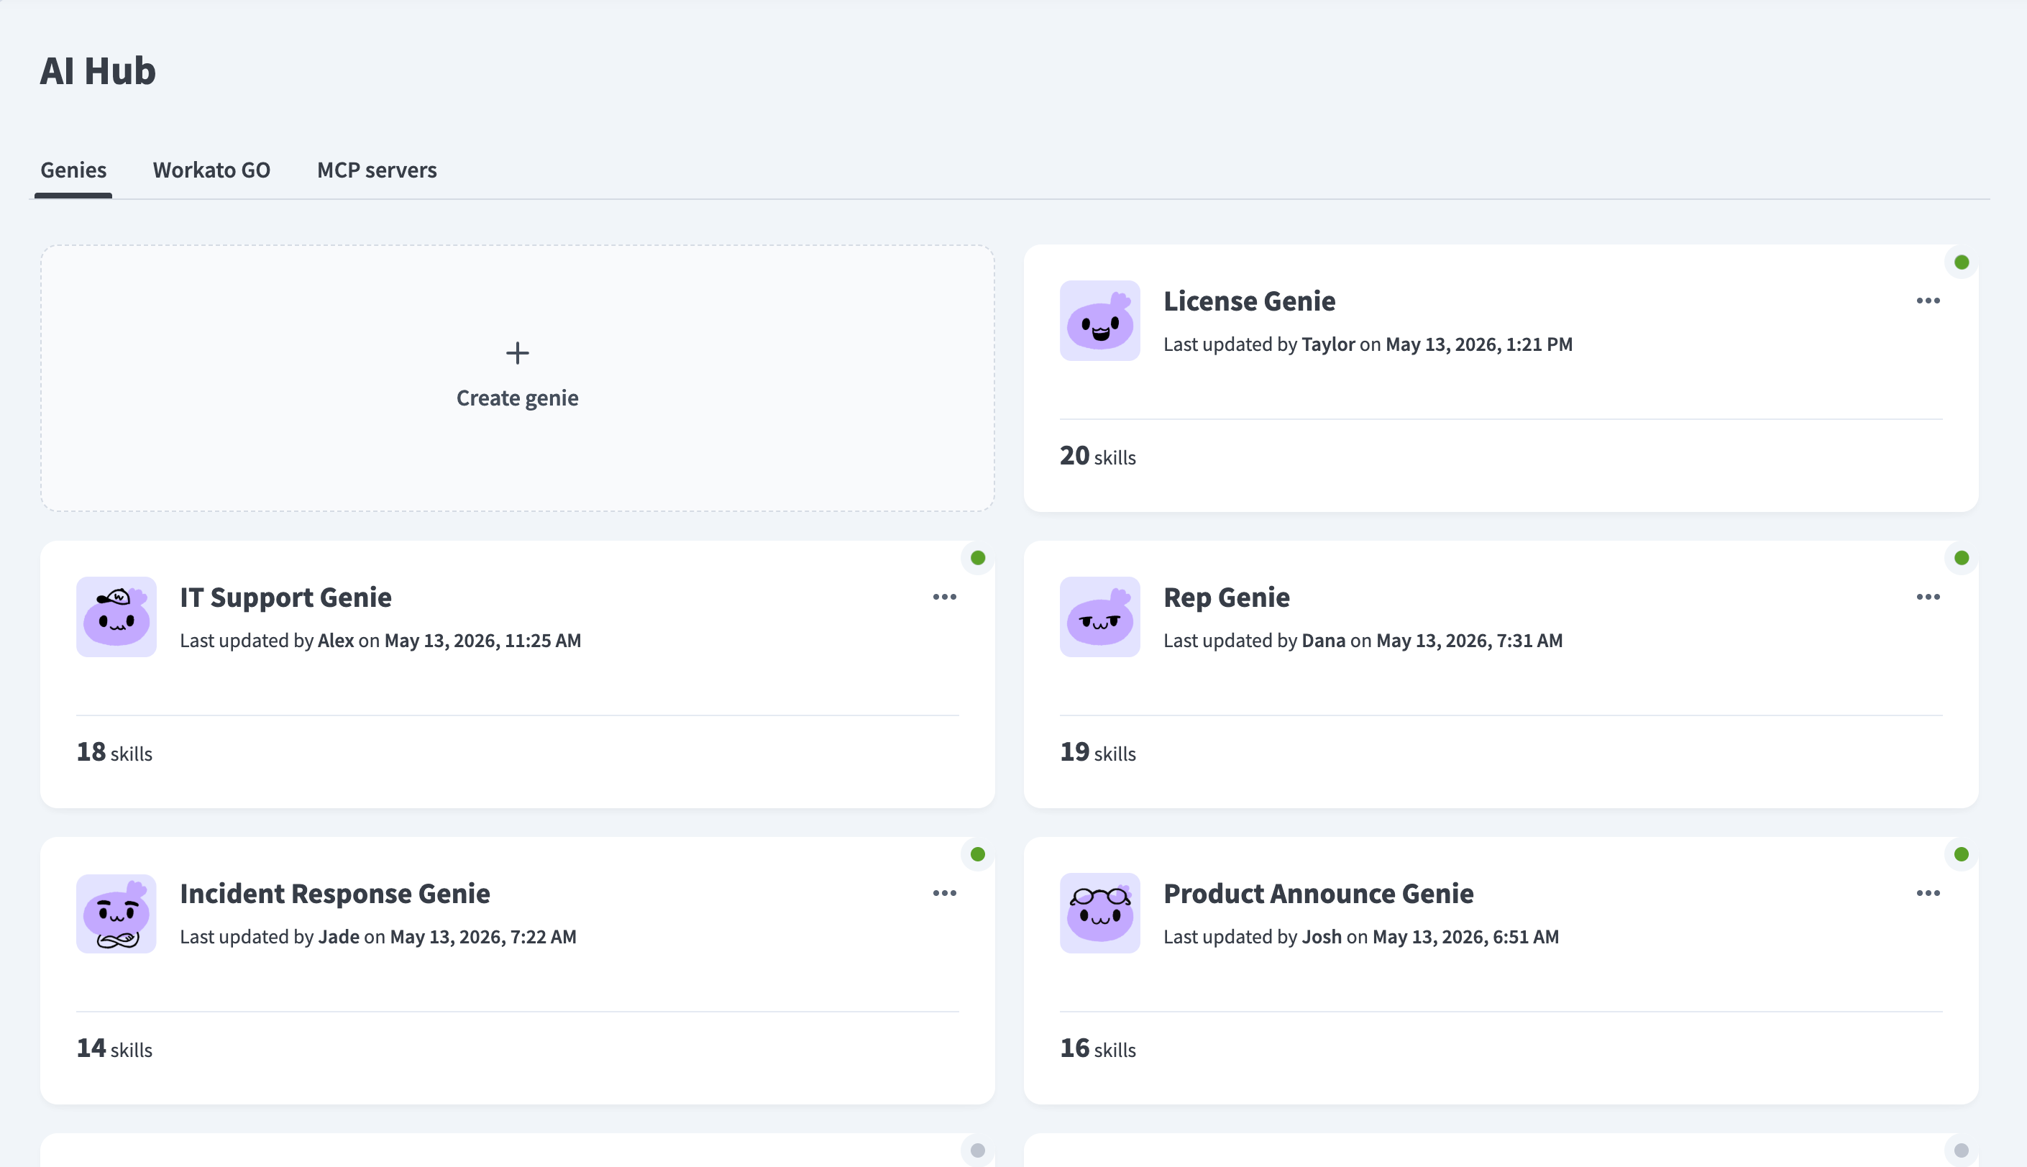This screenshot has width=2027, height=1167.
Task: Open IT Support Genie more options menu
Action: [944, 597]
